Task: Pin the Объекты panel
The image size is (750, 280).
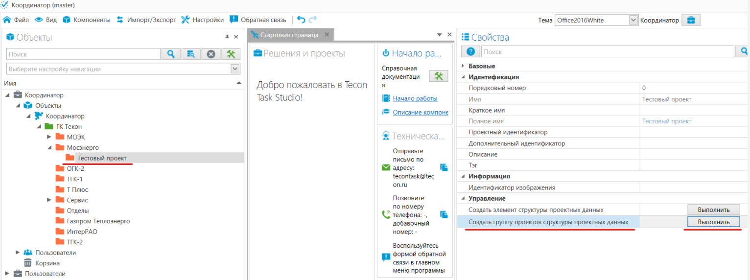Action: tap(227, 37)
